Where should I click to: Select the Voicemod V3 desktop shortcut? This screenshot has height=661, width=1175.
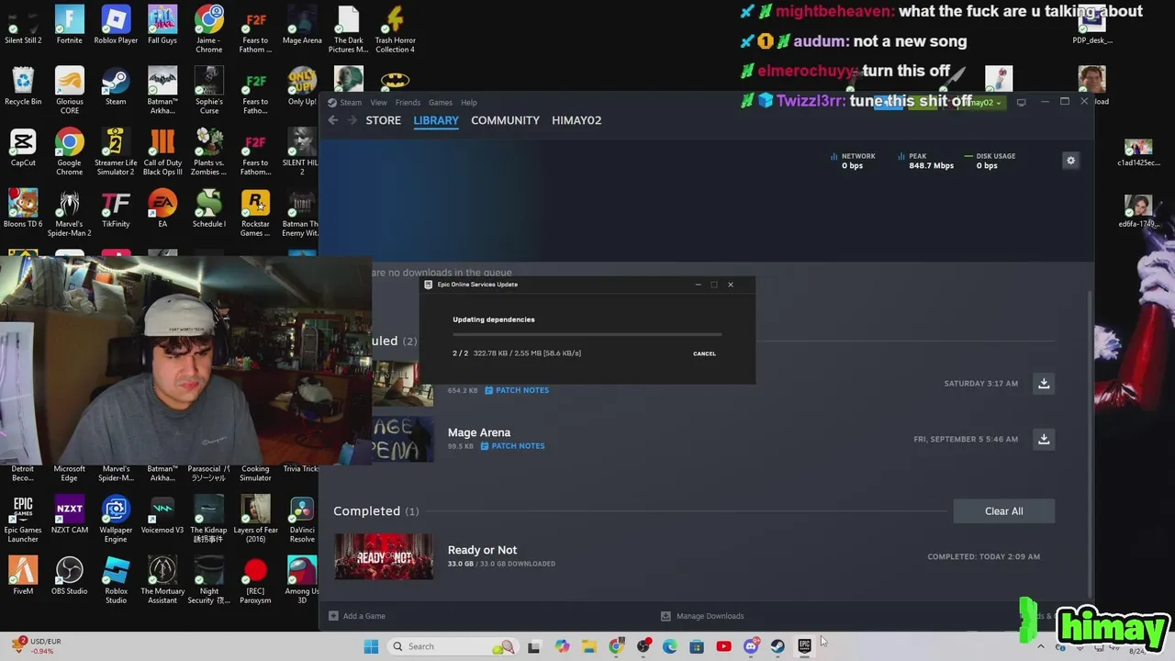[x=162, y=516]
